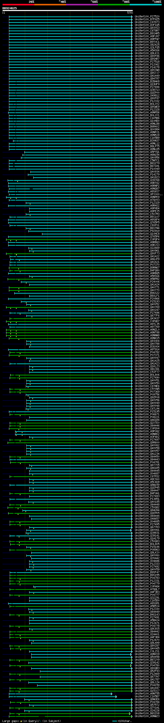Viewport: 164px width, 723px height.
Task: Click the orange ~40% identity legend segment
Action: point(50,5)
